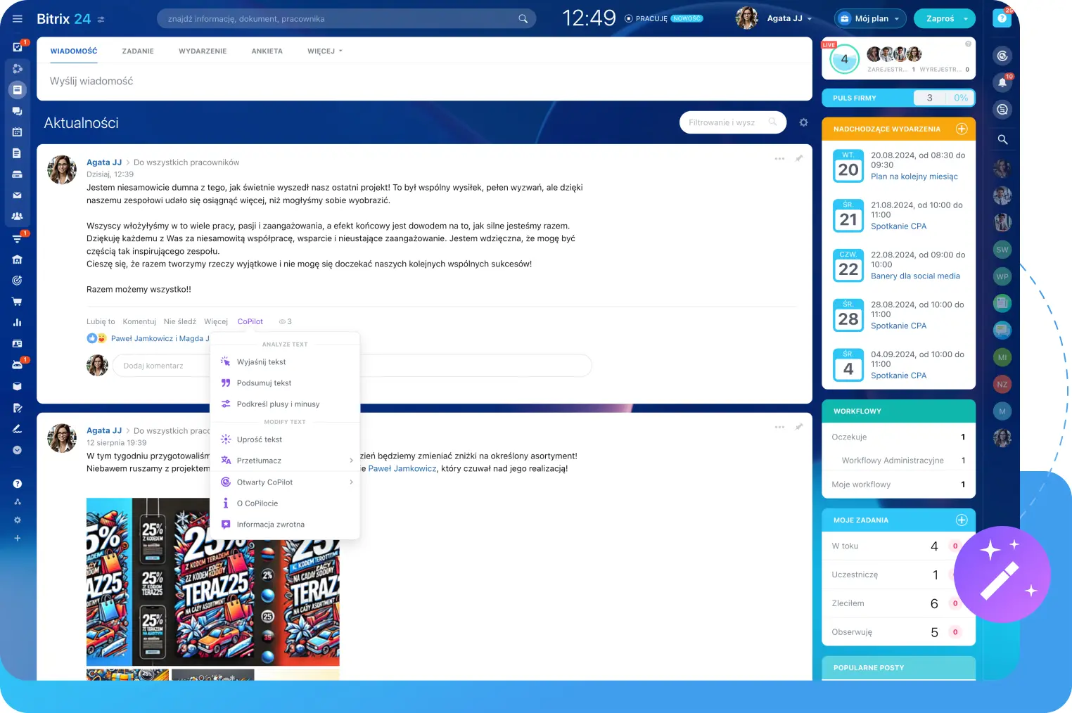
Task: Switch to the Zadanie tab
Action: coord(138,51)
